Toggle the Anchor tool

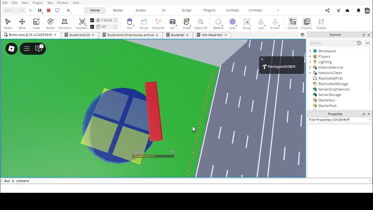[275, 24]
